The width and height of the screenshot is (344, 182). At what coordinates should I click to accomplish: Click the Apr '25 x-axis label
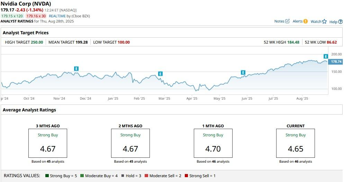point(192,99)
